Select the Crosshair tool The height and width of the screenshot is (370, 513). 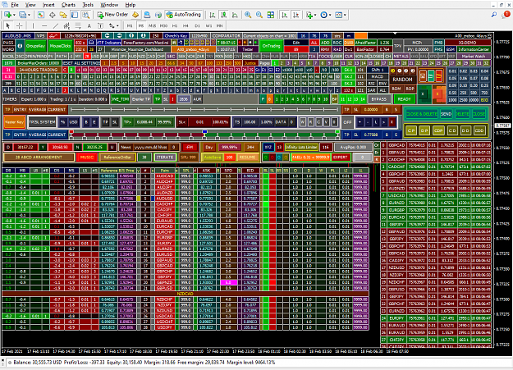tap(20, 25)
